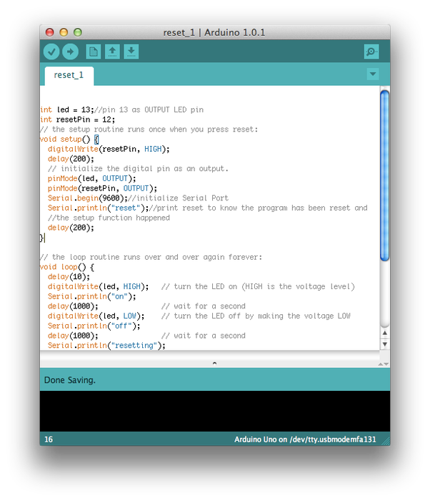The width and height of the screenshot is (430, 501).
Task: Click the console divider collapse arrows
Action: click(x=384, y=364)
